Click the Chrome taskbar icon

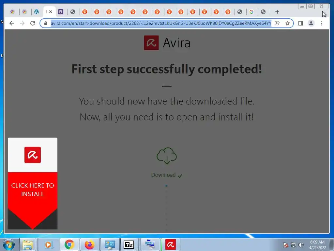click(x=69, y=244)
